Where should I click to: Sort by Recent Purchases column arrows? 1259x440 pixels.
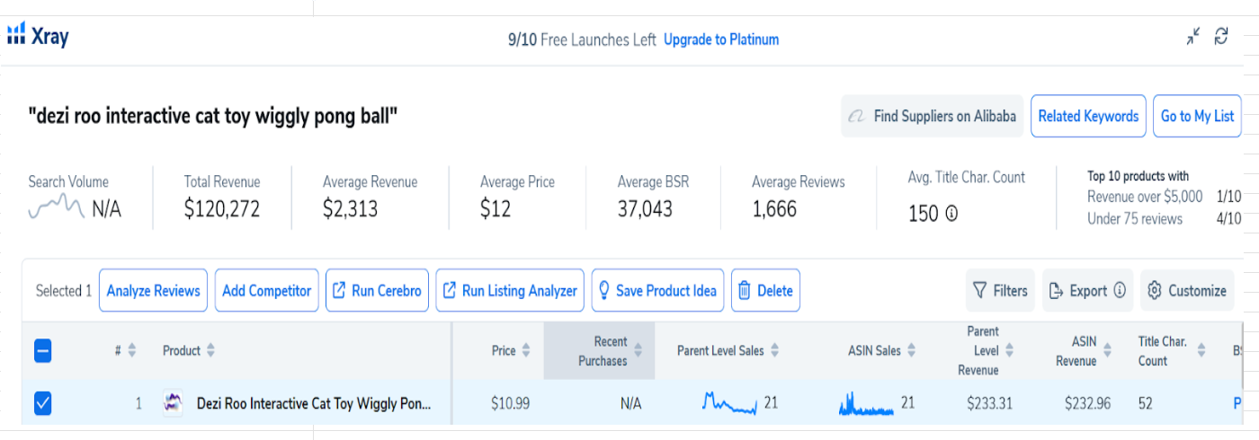coord(638,351)
